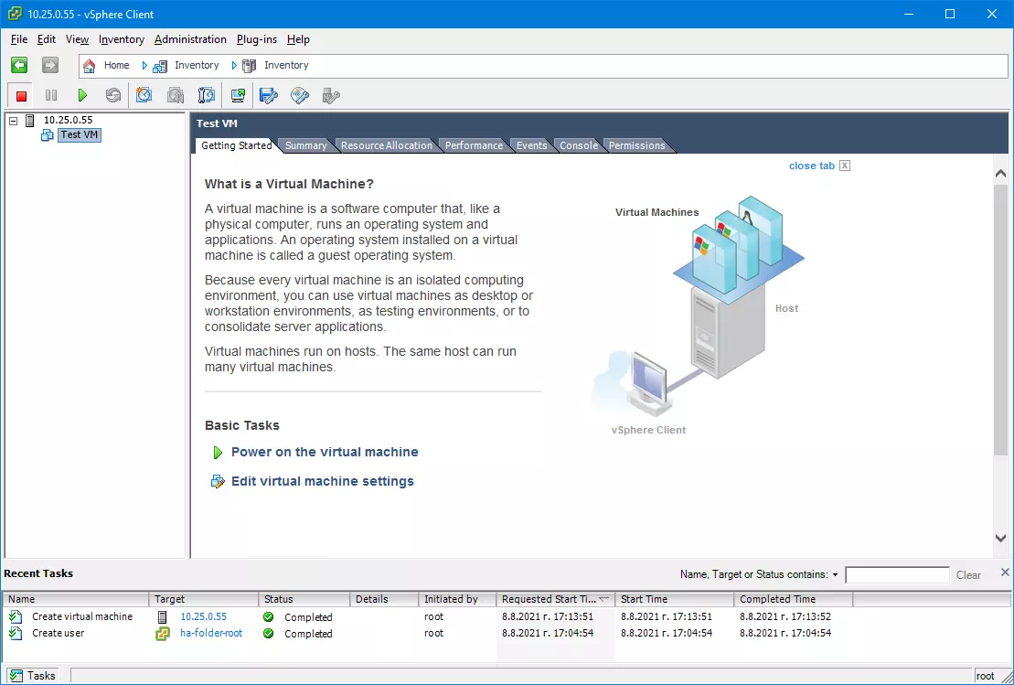Screen dimensions: 1014x685
Task: Click the Take Snapshot toolbar icon
Action: click(144, 96)
